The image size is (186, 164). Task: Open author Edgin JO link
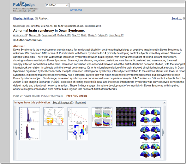pos(103,35)
